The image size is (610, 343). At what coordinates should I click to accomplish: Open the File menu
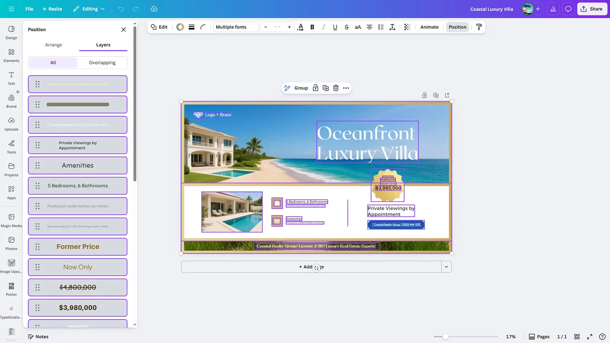pos(29,9)
